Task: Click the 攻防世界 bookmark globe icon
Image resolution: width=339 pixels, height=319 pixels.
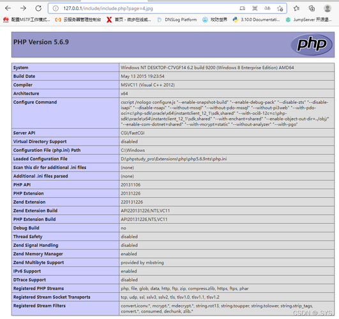Action: (205, 20)
